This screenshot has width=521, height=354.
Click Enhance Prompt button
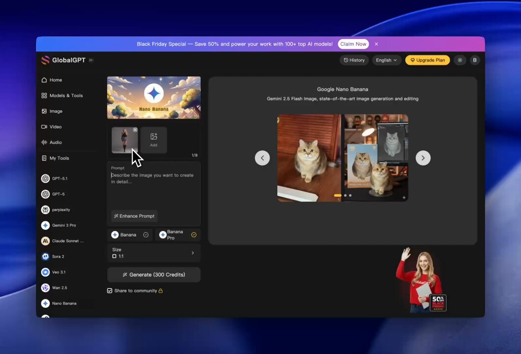tap(134, 216)
